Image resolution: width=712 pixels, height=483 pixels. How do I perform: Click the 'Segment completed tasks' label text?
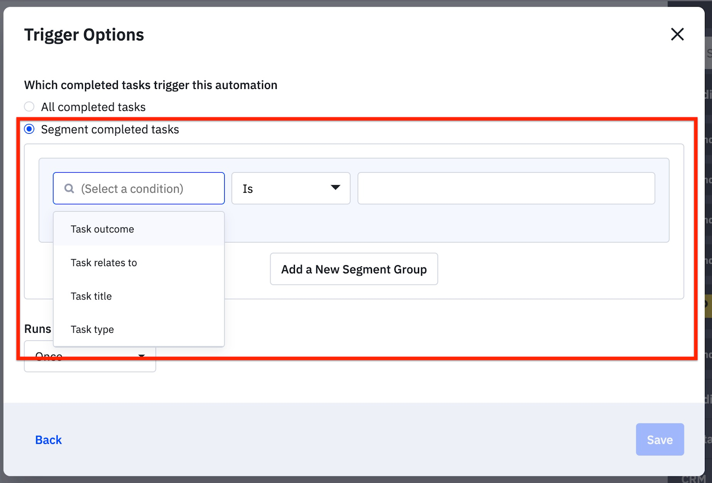pos(110,130)
